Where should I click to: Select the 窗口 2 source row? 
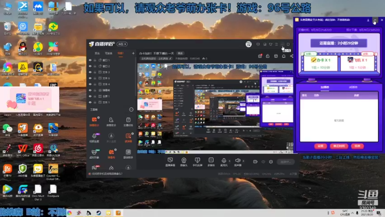tap(112, 66)
